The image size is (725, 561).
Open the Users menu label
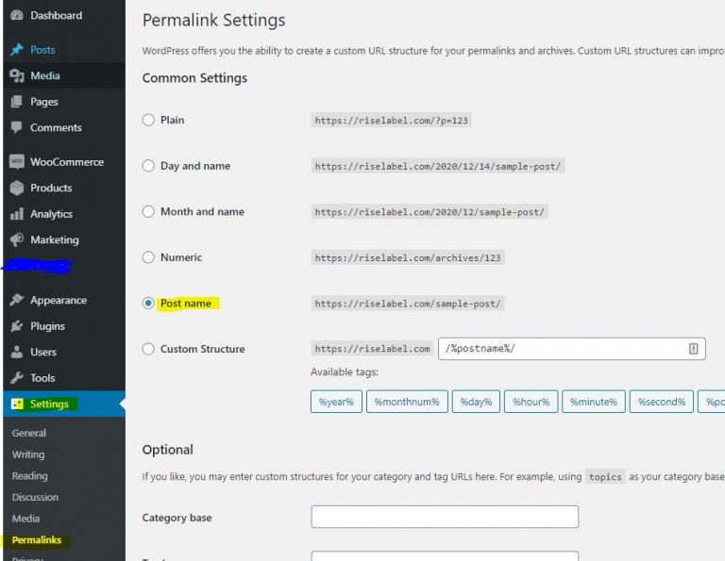coord(43,352)
